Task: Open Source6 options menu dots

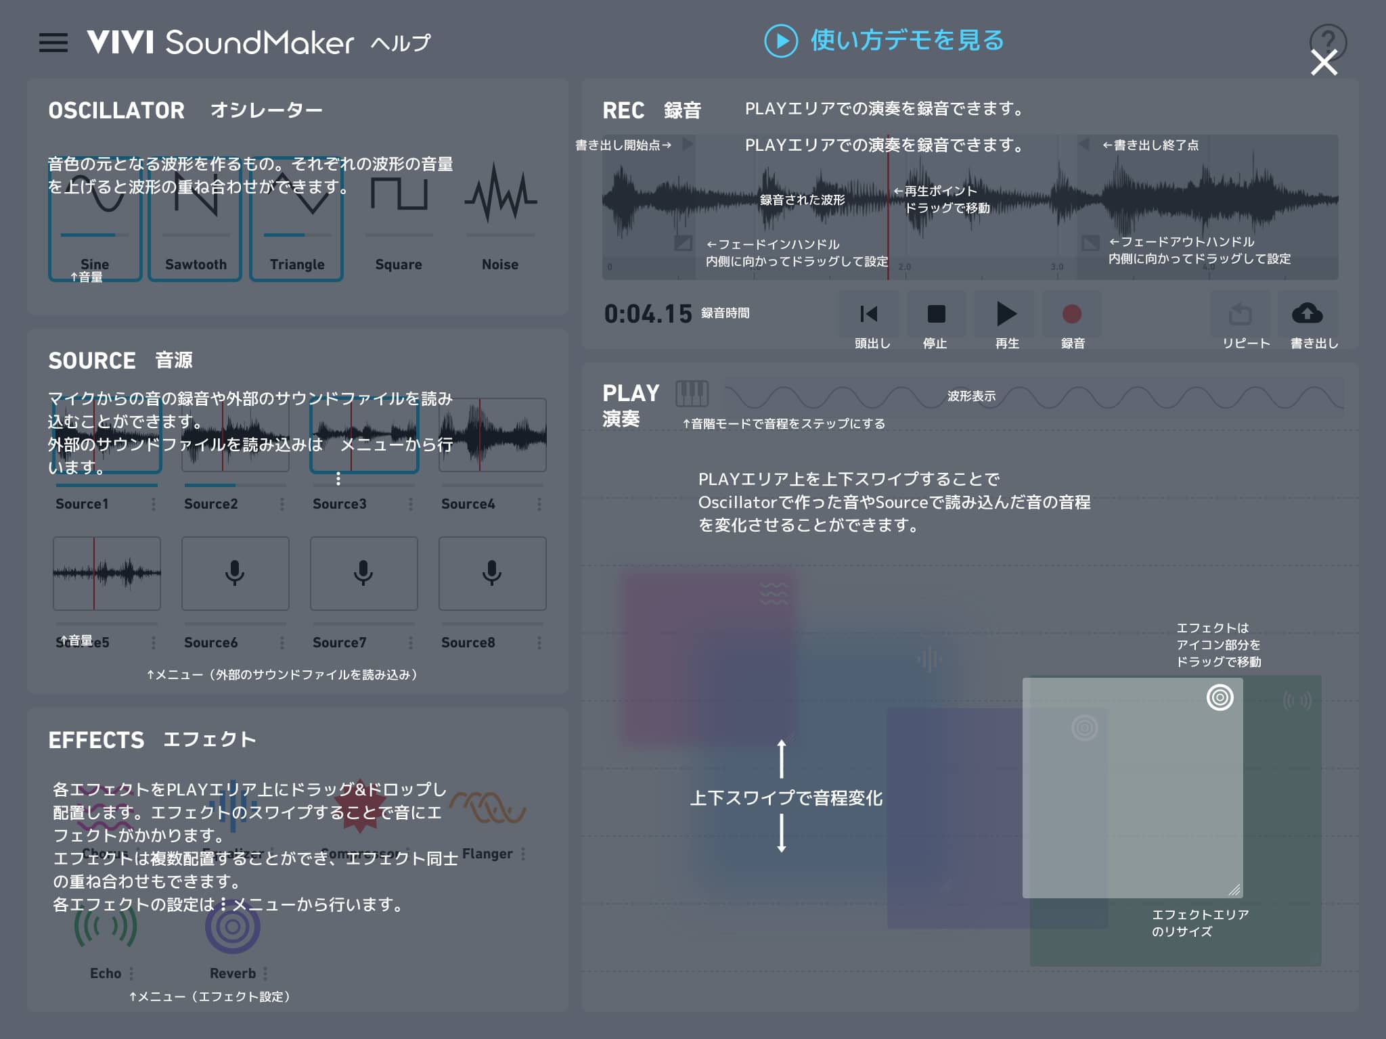Action: [x=282, y=643]
